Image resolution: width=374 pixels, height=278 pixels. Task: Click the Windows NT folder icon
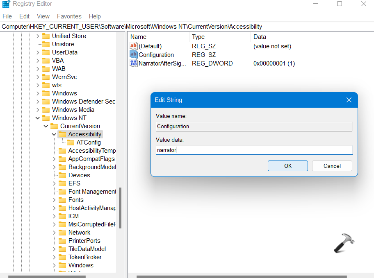click(x=46, y=118)
